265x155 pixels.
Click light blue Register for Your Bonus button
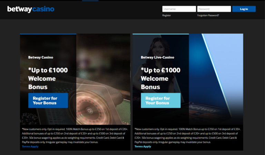160,100
